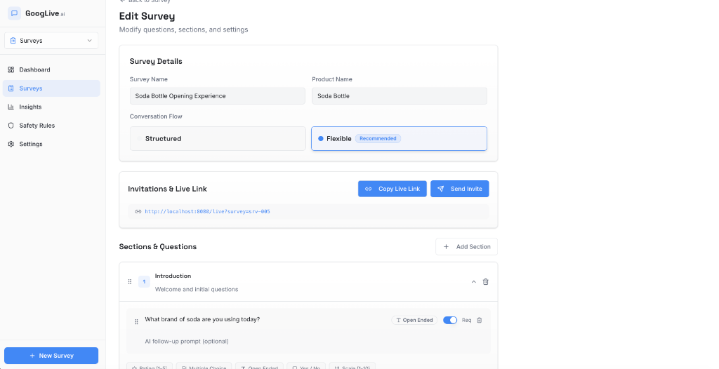Viewport: 719px width, 369px height.
Task: Click the Insights bar chart icon
Action: pyautogui.click(x=11, y=107)
